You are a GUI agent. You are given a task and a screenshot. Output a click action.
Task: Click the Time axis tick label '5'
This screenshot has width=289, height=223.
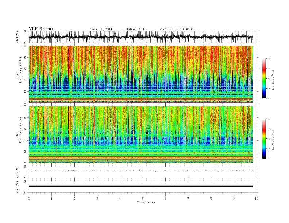pos(143,199)
